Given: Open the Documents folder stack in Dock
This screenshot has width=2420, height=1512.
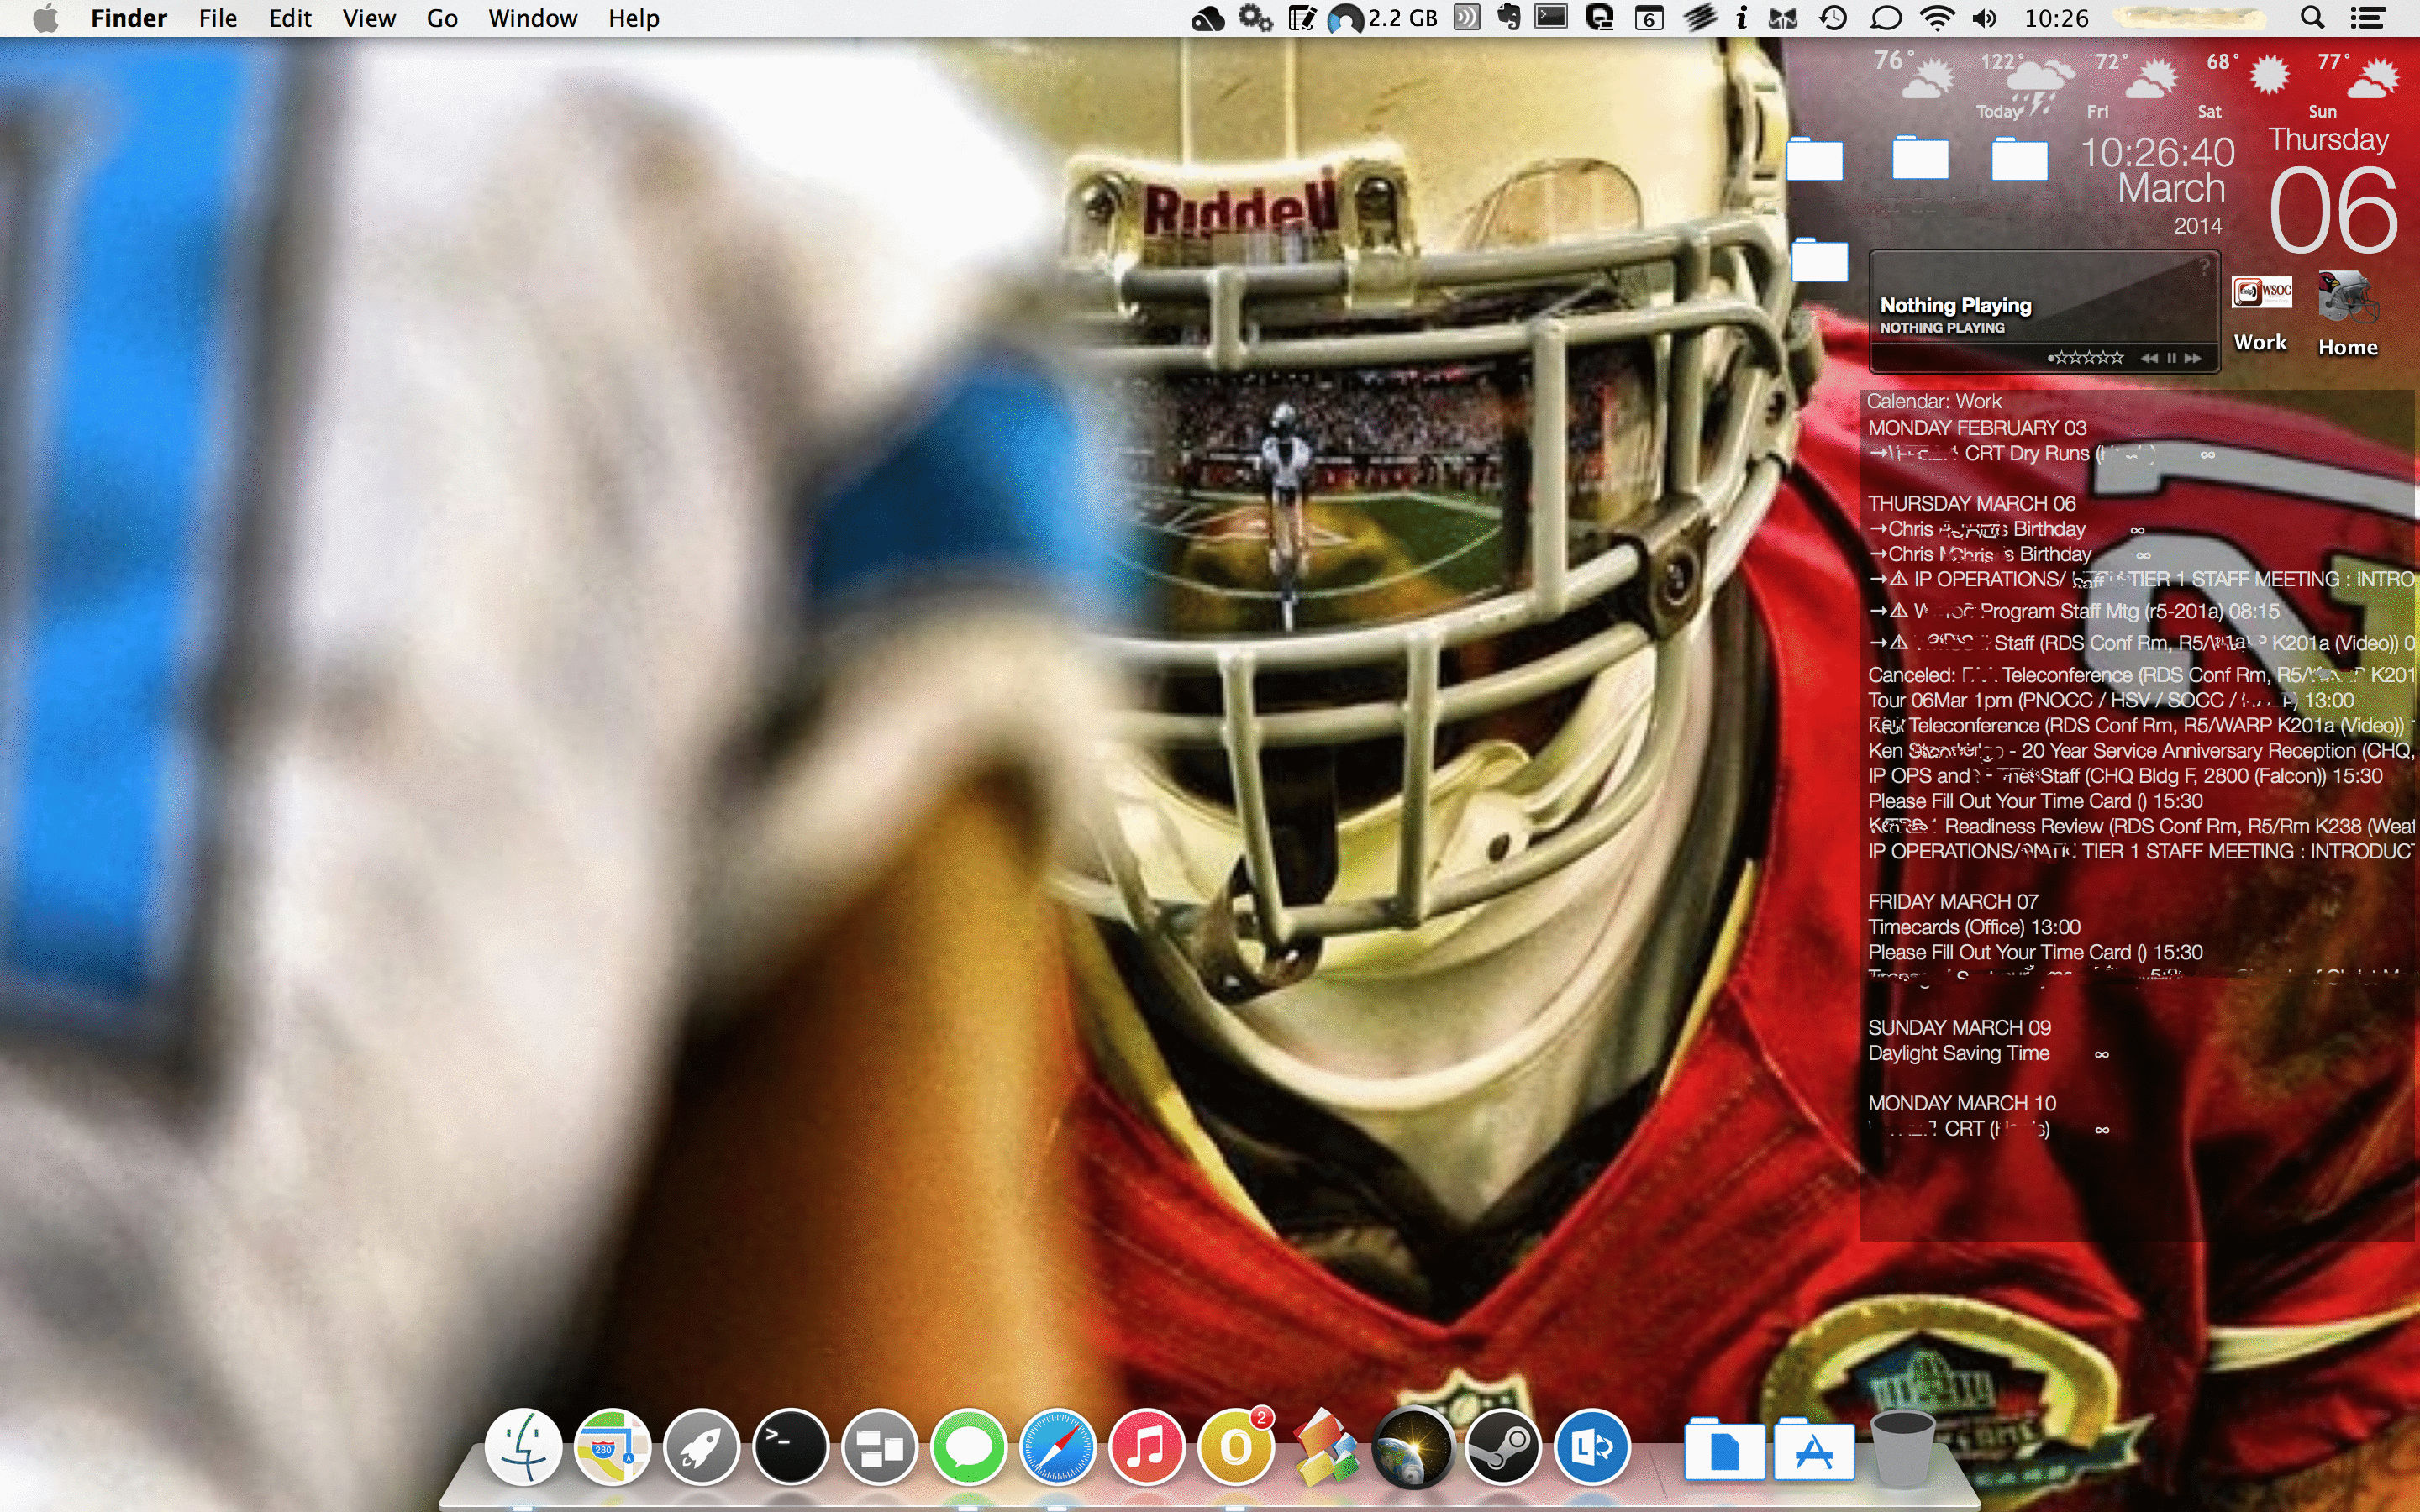Looking at the screenshot, I should point(1724,1448).
